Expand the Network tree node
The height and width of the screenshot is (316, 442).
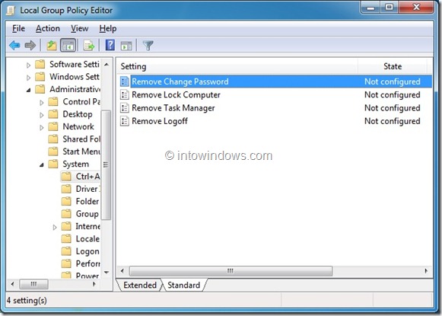42,127
